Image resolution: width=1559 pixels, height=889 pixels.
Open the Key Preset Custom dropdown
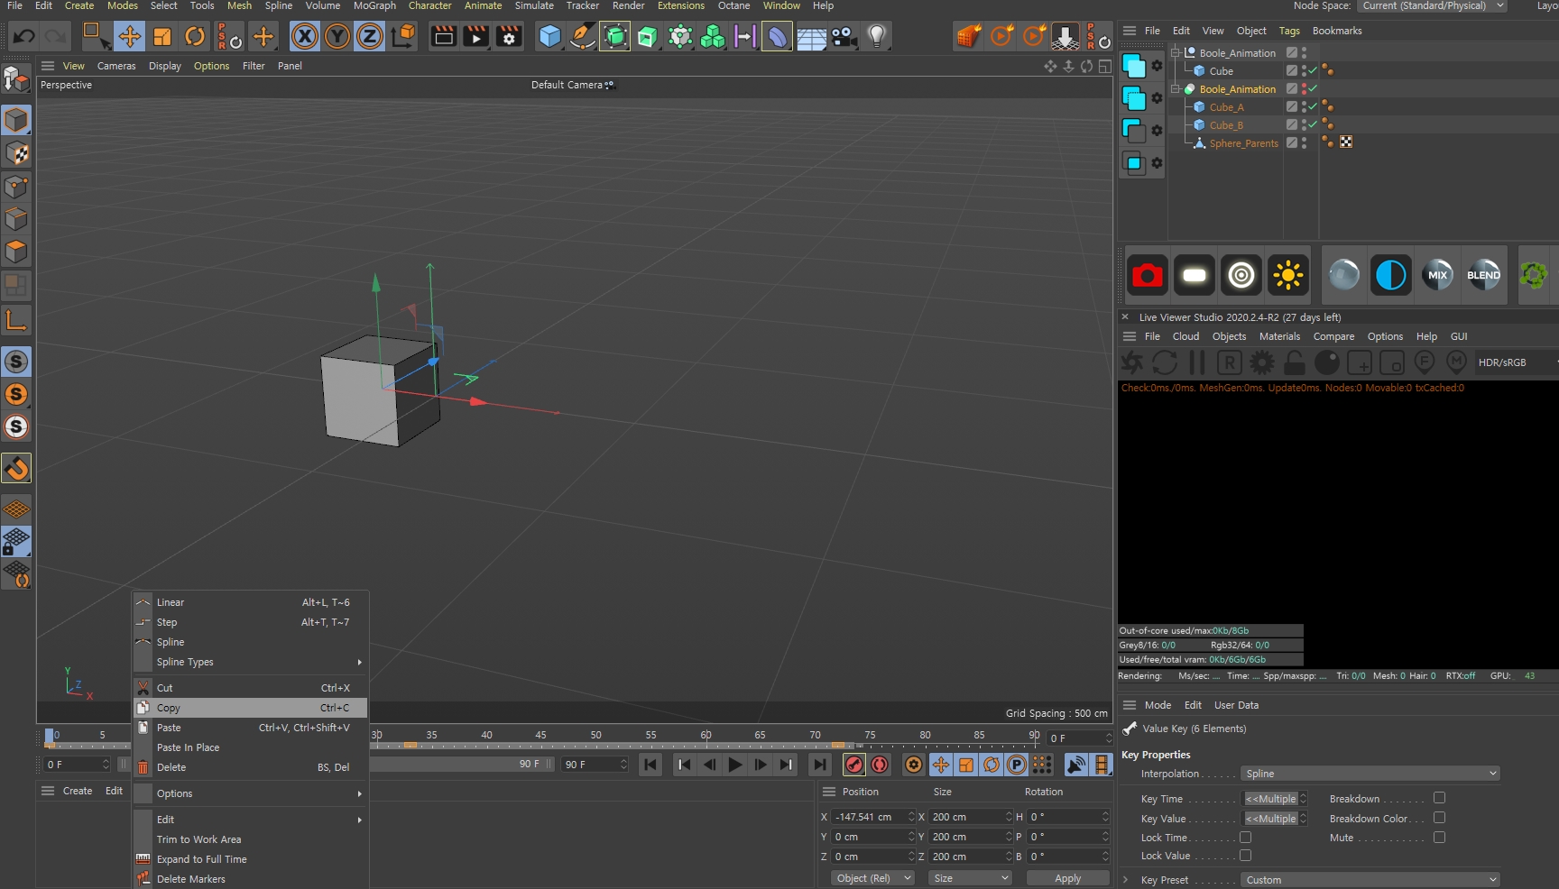pos(1370,880)
